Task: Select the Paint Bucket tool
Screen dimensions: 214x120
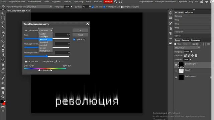Action: [x=3, y=60]
